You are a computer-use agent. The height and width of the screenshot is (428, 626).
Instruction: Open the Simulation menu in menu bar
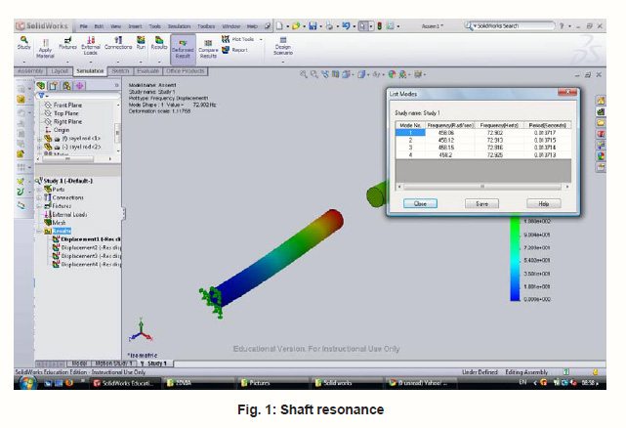(181, 26)
